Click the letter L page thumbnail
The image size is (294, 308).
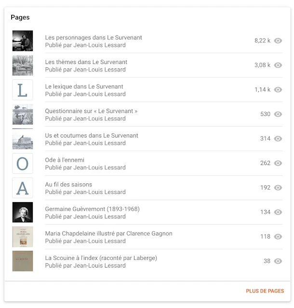[x=23, y=90]
